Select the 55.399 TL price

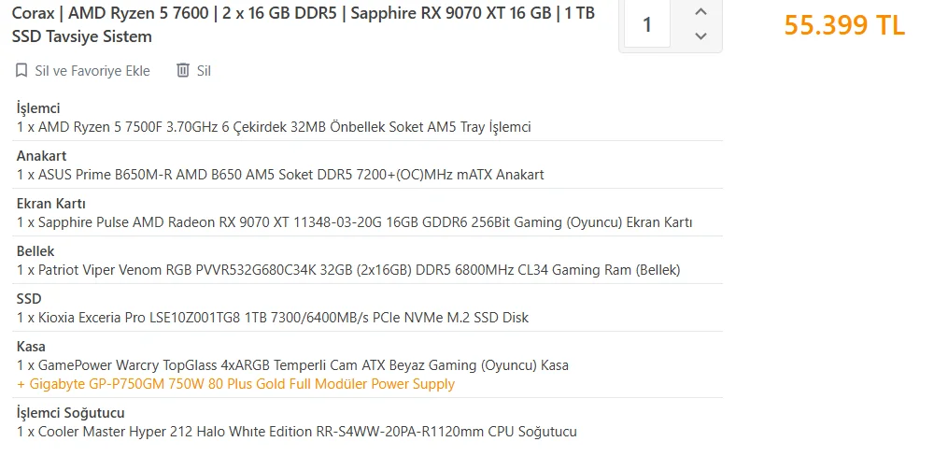(843, 25)
